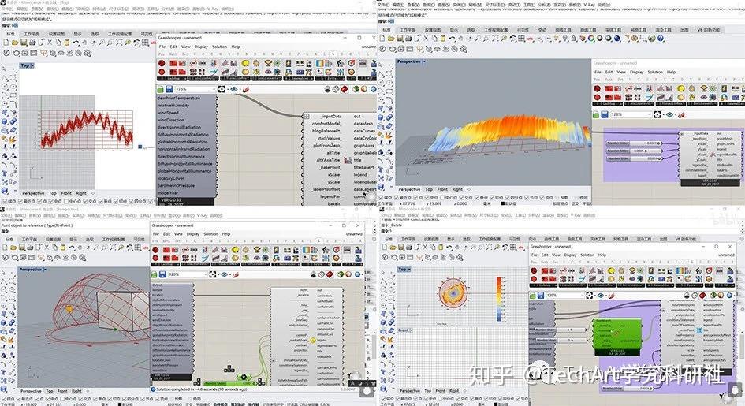Click green Number Slider in sun path window

point(230,383)
